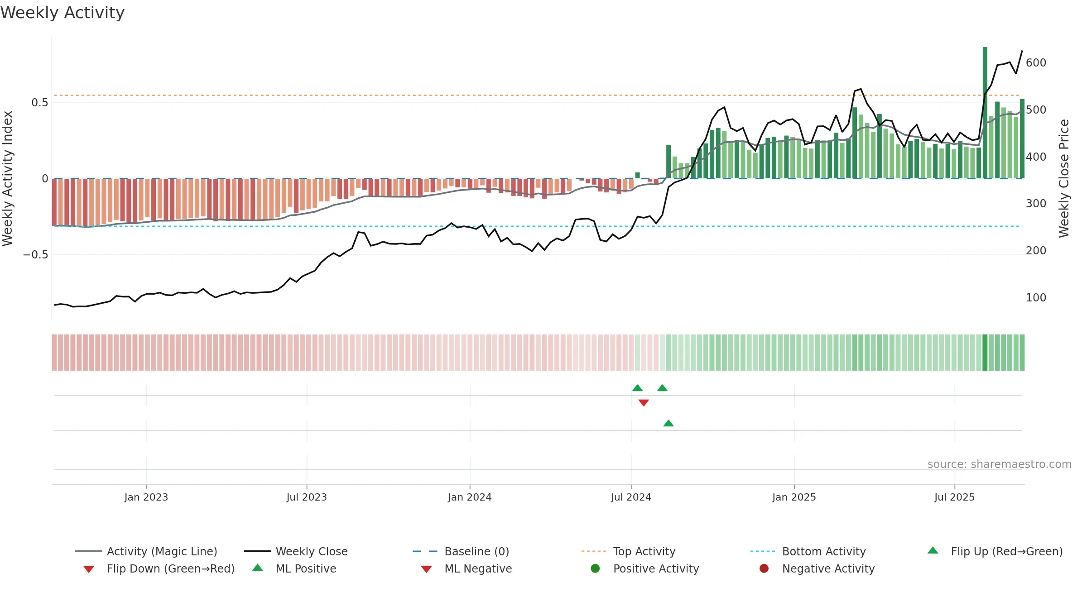Image resolution: width=1087 pixels, height=611 pixels.
Task: Click the Jan 2025 x-axis label
Action: (794, 497)
